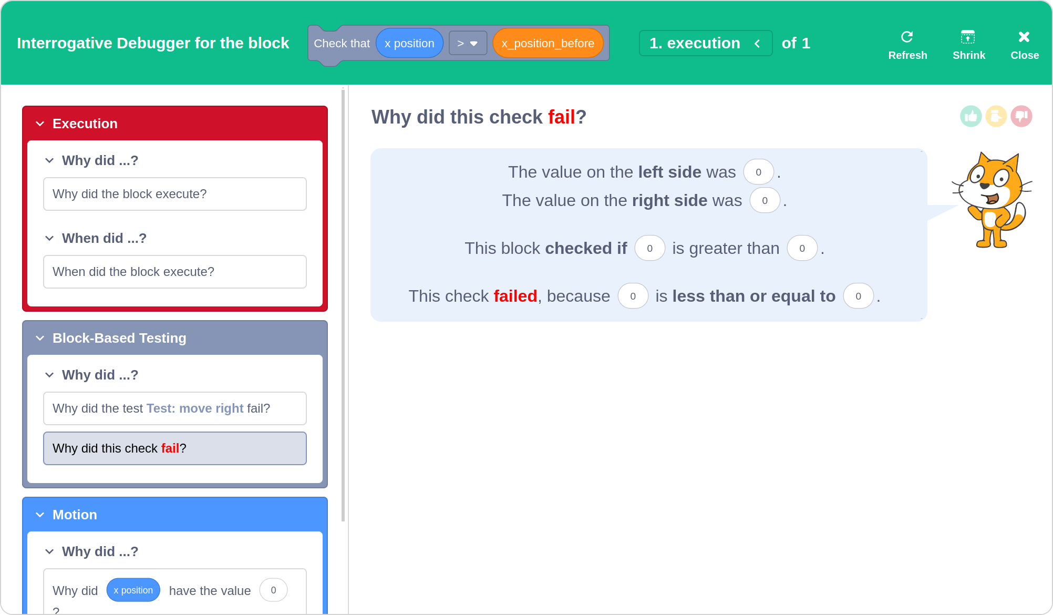Click the x_position_before variable block
This screenshot has width=1053, height=615.
(548, 44)
